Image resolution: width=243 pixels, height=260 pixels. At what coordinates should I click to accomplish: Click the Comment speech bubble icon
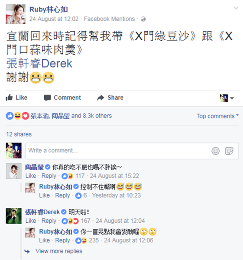(x=47, y=98)
